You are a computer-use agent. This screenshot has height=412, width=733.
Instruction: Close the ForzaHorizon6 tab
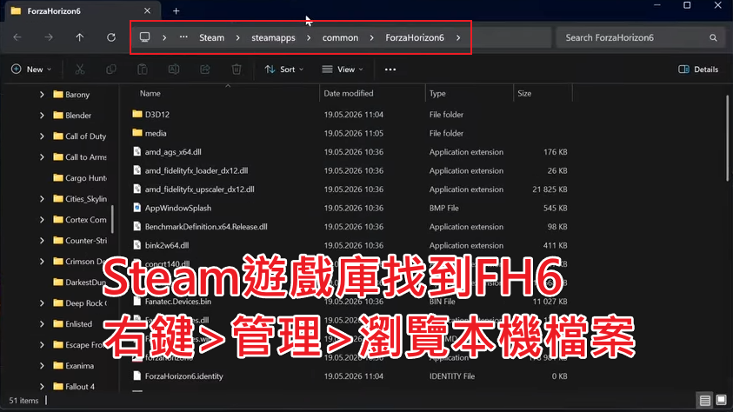[x=147, y=10]
